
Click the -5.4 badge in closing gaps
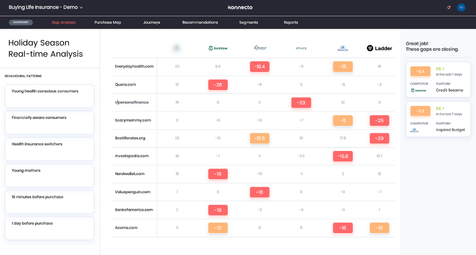[x=420, y=71]
